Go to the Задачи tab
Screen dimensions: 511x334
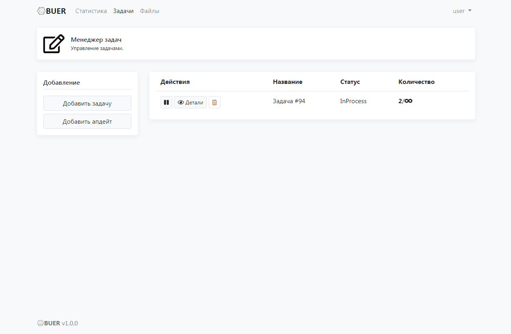coord(124,11)
